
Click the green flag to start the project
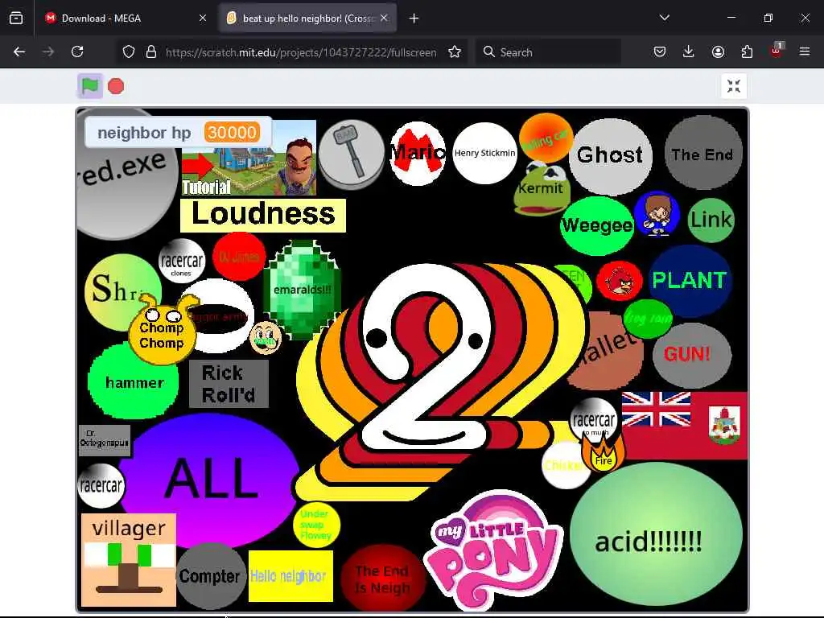pos(90,85)
